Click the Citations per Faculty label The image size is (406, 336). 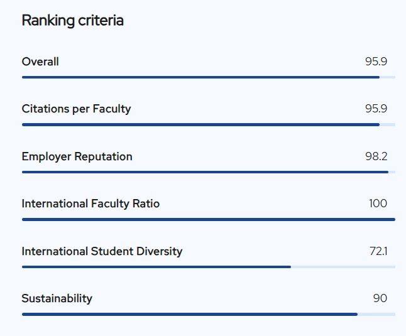click(76, 109)
